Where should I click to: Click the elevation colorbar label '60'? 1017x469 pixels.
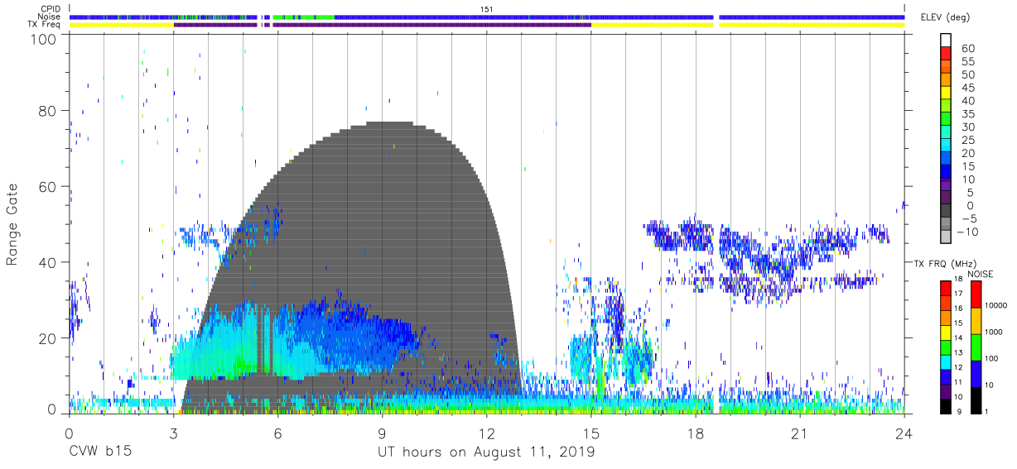click(967, 48)
